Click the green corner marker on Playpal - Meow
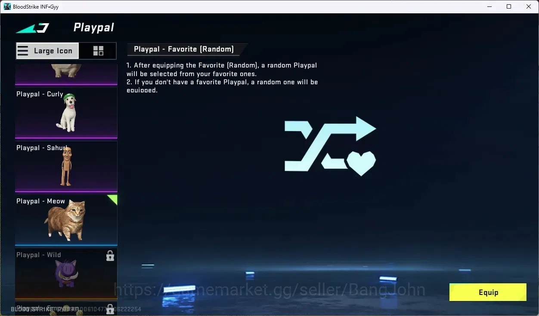This screenshot has height=316, width=539. pyautogui.click(x=113, y=199)
